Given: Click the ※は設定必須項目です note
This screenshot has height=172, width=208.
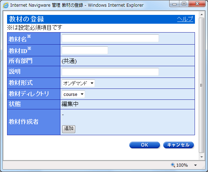Looking at the screenshot, I should click(35, 27).
